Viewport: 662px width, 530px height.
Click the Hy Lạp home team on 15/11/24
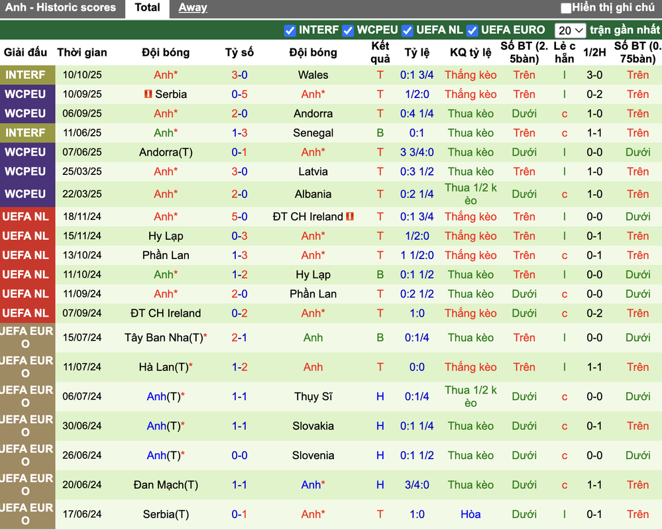pos(166,237)
